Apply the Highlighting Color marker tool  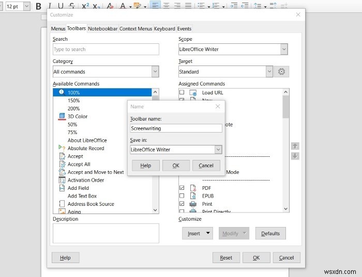138,6
